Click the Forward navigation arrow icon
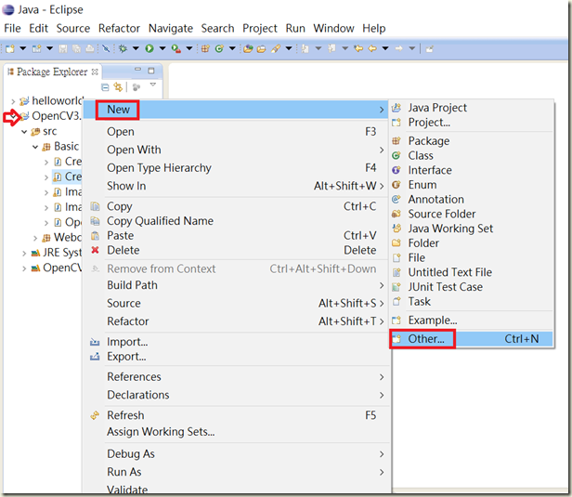Viewport: 572px width, 497px height. click(398, 48)
